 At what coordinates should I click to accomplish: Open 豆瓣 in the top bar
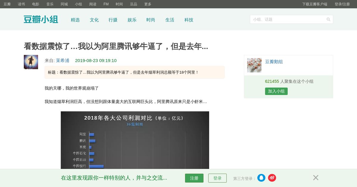[7, 4]
